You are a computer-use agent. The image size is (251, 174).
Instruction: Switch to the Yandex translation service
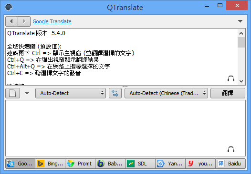click(x=170, y=164)
